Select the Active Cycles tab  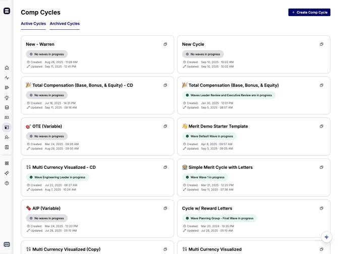click(33, 24)
